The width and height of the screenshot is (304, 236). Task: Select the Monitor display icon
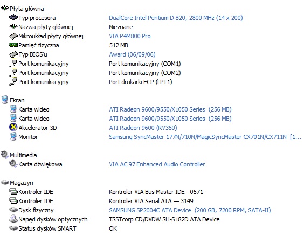13,136
